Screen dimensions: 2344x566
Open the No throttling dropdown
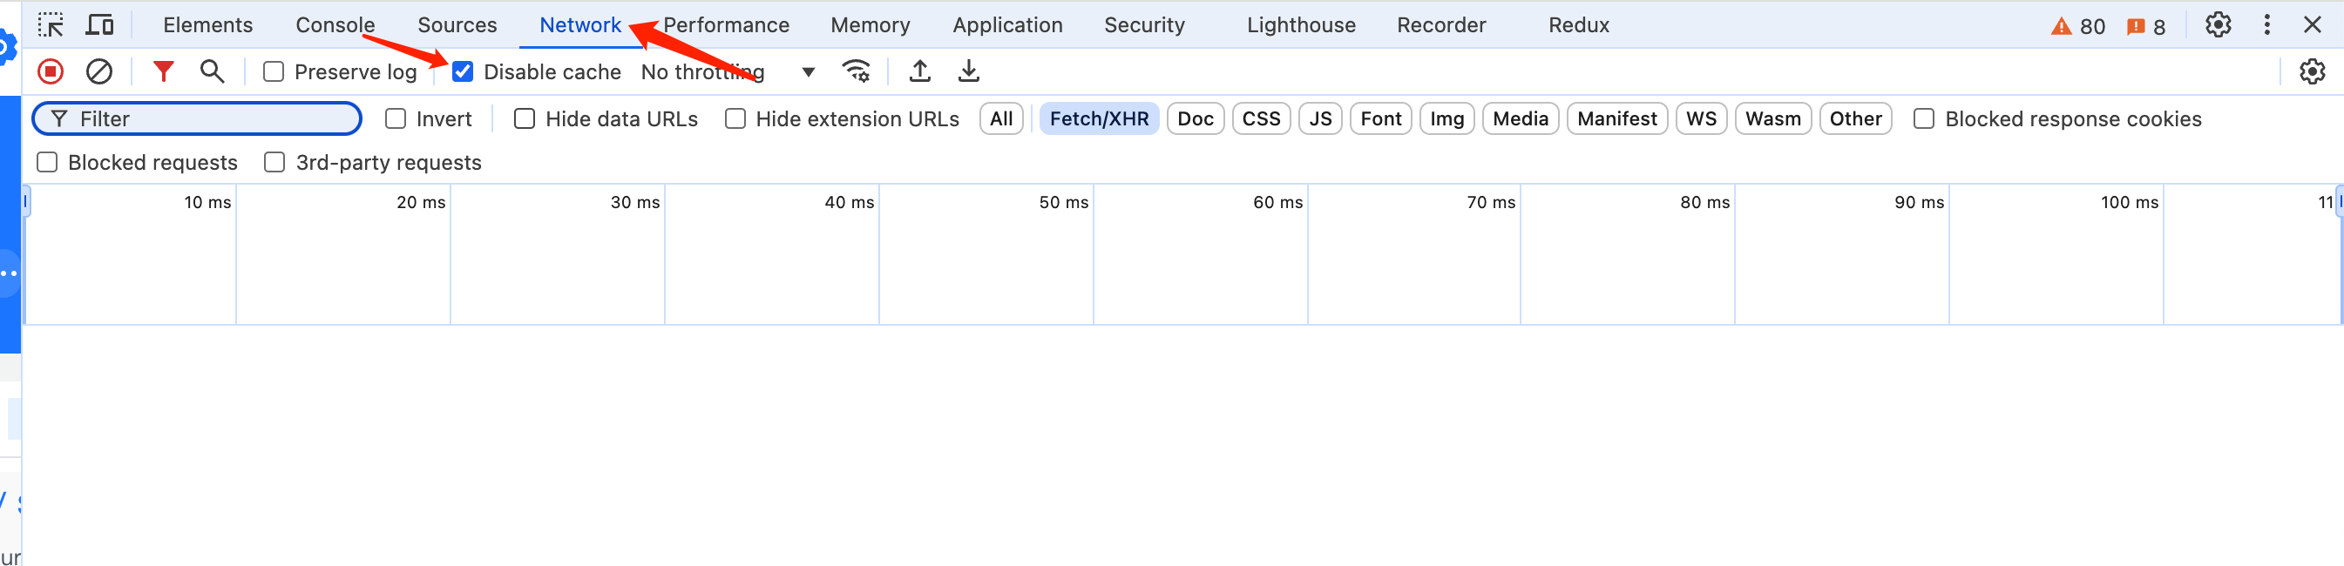pos(728,72)
